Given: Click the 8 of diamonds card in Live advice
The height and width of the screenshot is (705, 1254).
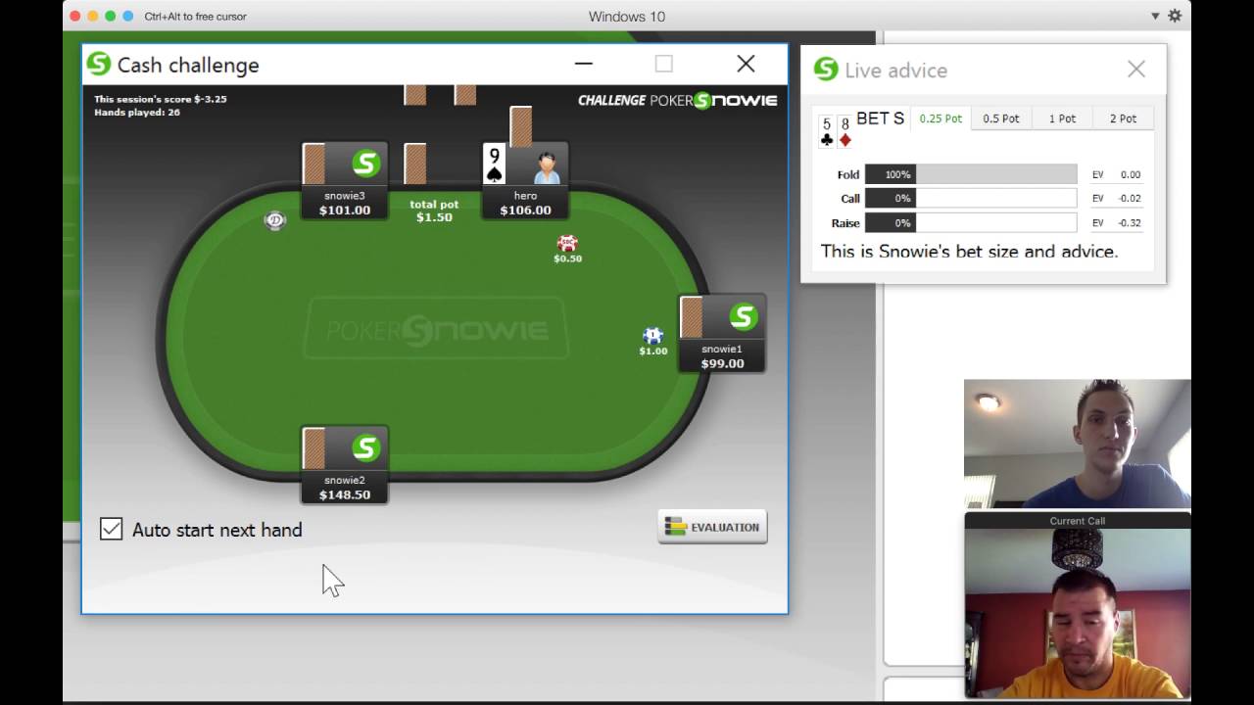Looking at the screenshot, I should (845, 131).
